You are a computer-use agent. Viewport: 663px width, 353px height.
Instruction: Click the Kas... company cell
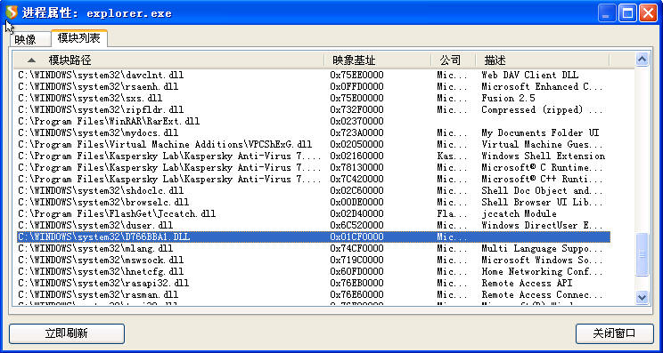click(x=453, y=156)
